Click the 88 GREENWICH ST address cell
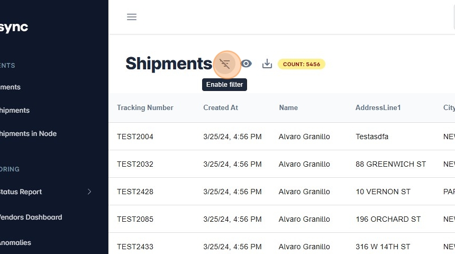The width and height of the screenshot is (455, 254). tap(390, 164)
